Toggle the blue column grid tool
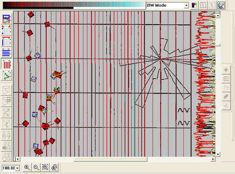Screen dimensions: 235x174 7,41
